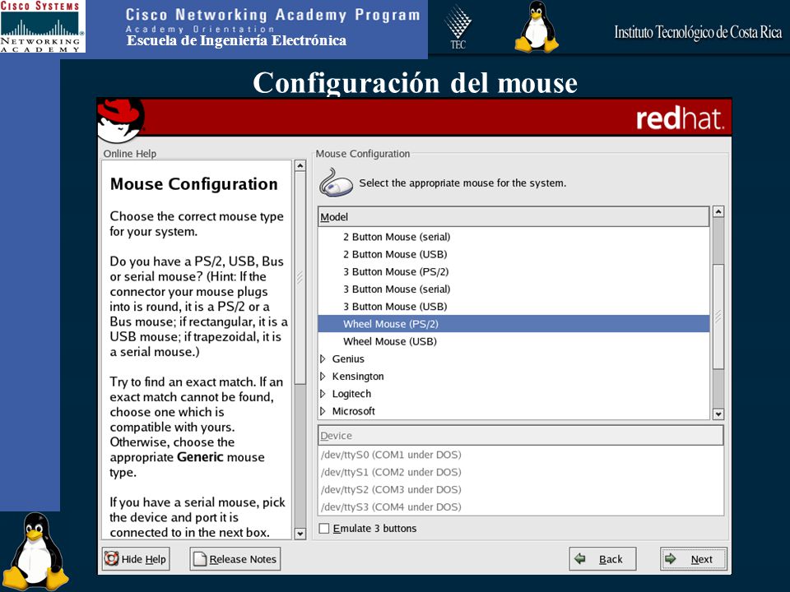Expand the Genius mouse group
The width and height of the screenshot is (790, 592).
coord(323,359)
